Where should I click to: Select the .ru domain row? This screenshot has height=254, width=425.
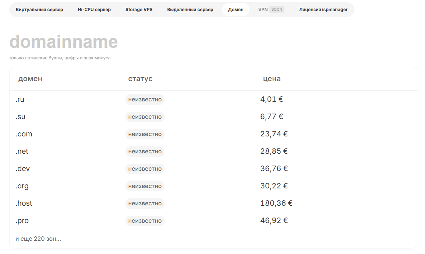click(x=20, y=100)
